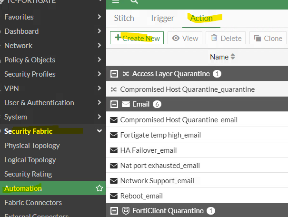Click envelope icon beside Fortigate temp high_email
This screenshot has height=217, width=288.
pos(114,135)
